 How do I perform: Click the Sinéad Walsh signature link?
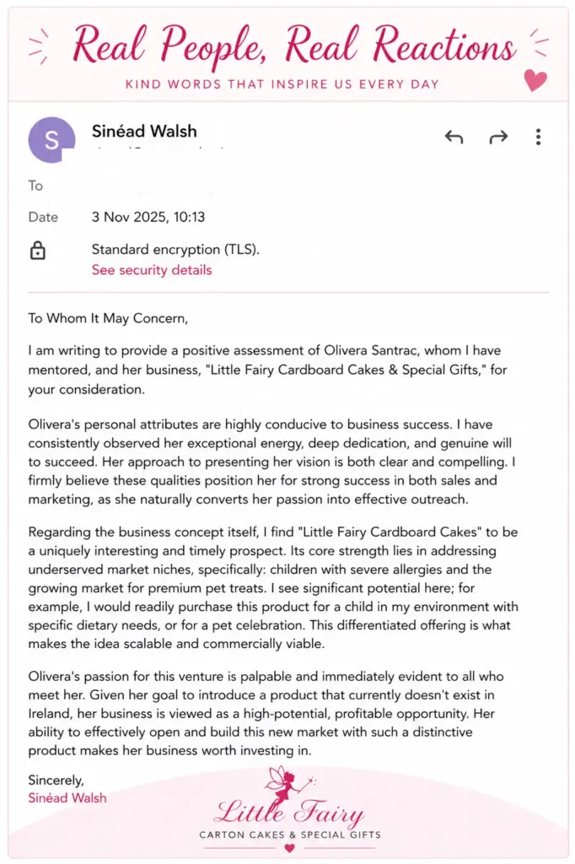67,798
